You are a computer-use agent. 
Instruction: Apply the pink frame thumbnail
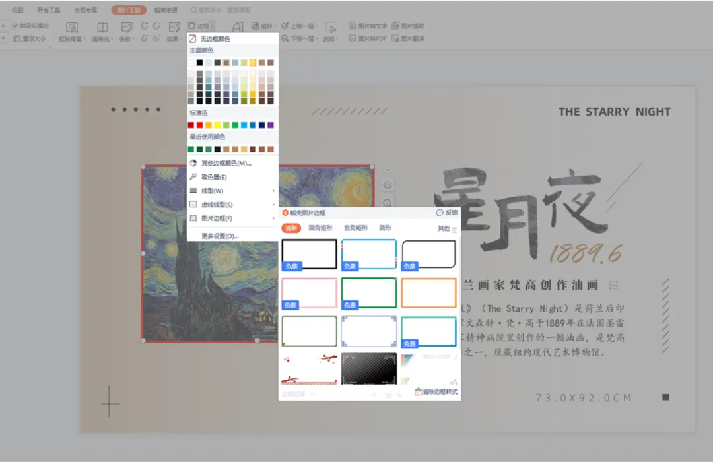point(309,293)
